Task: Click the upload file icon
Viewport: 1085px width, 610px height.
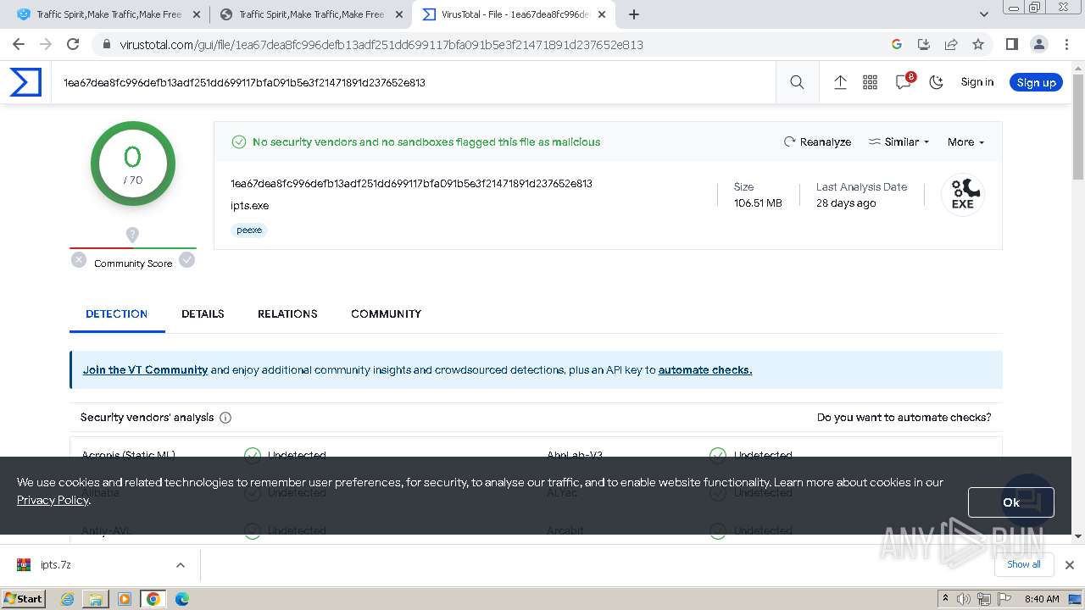Action: click(x=840, y=82)
